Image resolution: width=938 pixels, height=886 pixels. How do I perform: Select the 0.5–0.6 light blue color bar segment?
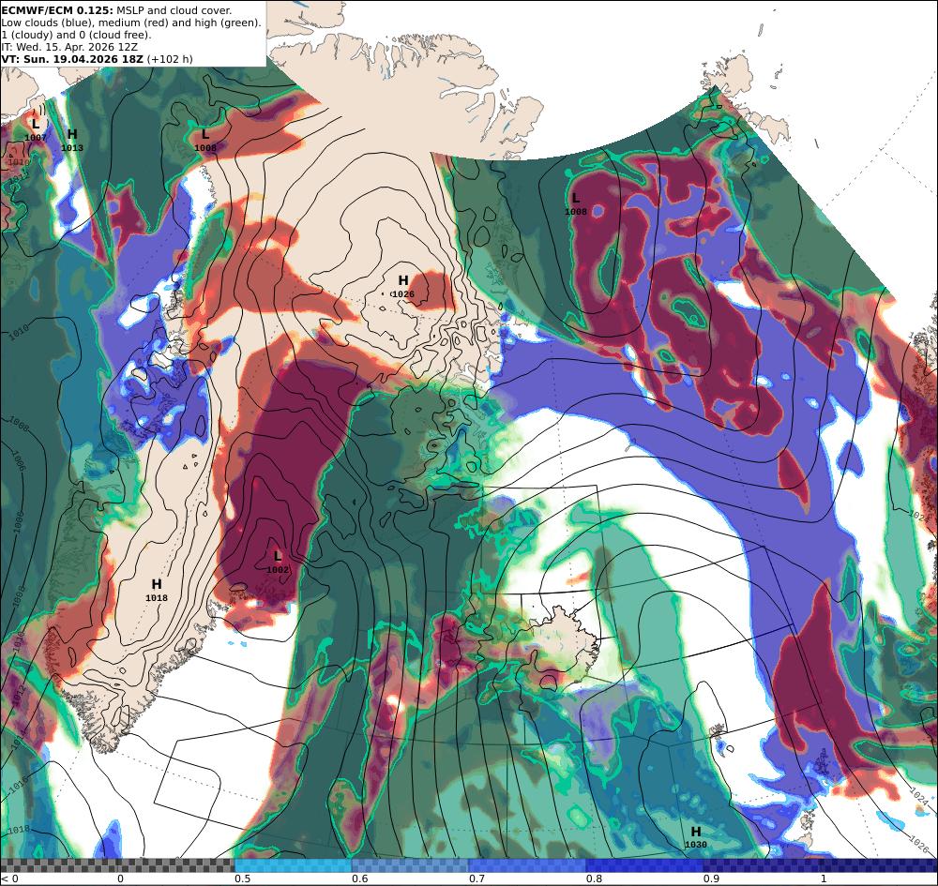tap(293, 865)
